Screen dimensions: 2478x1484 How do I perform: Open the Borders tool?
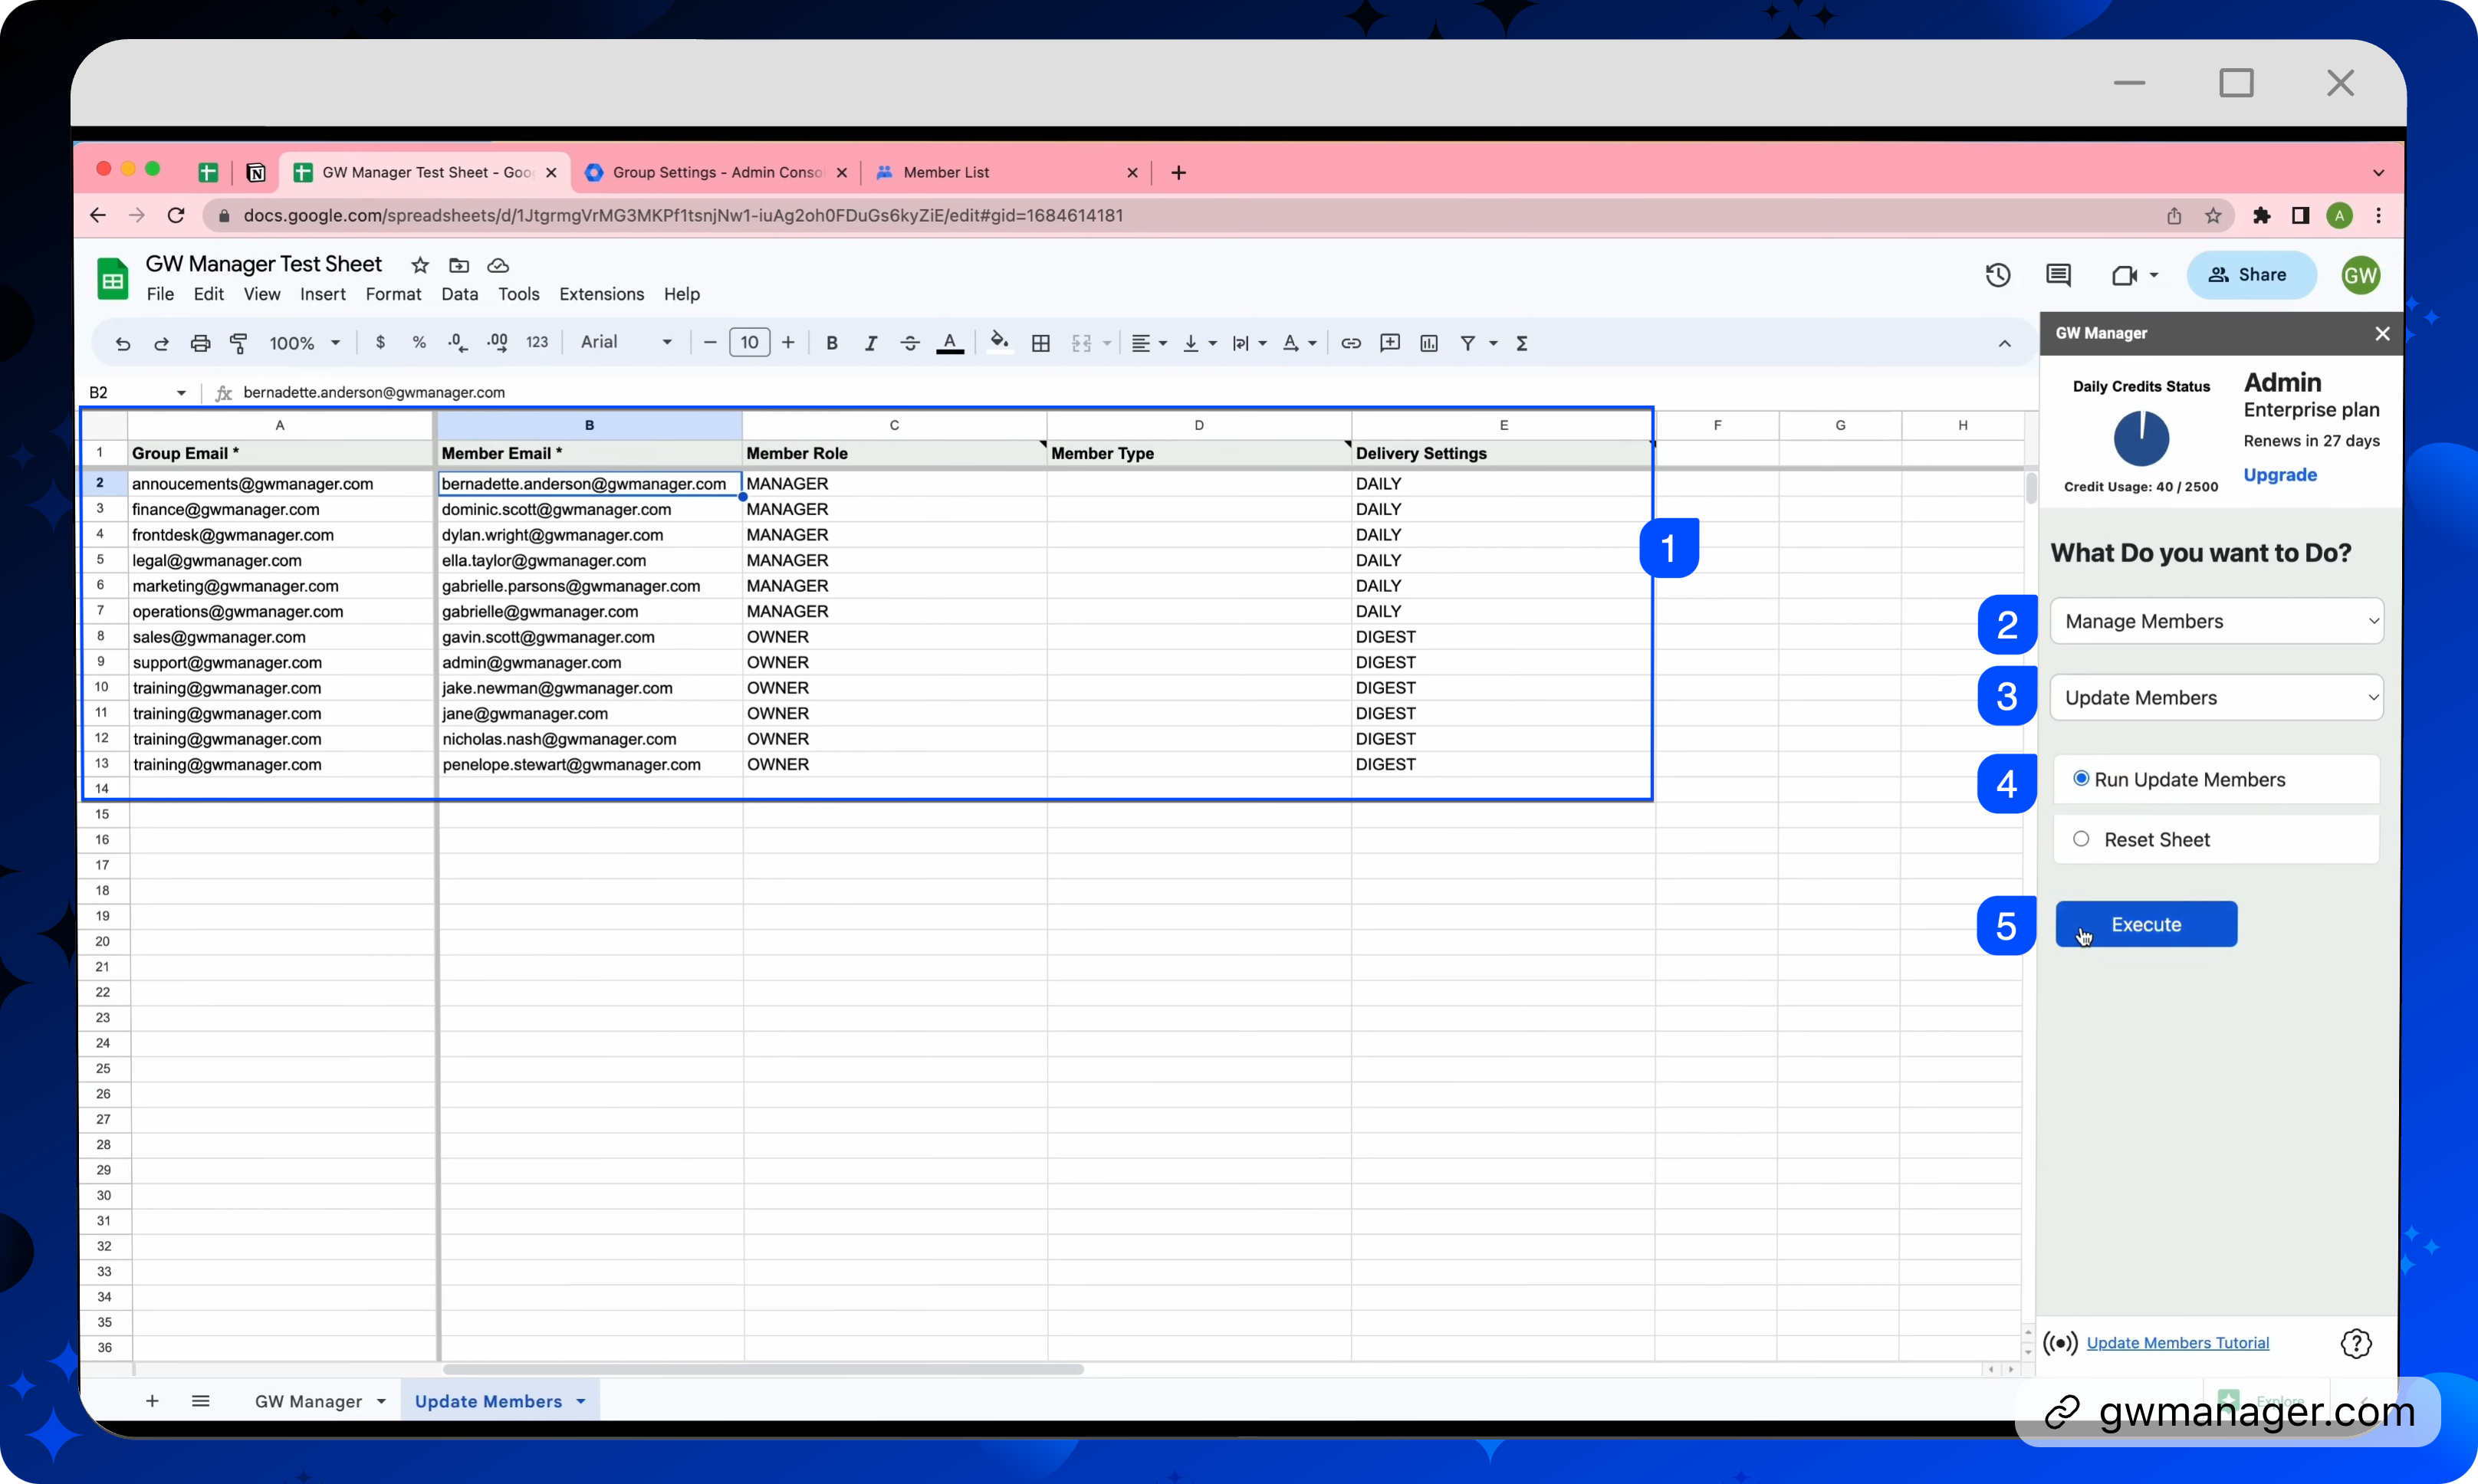(x=1041, y=343)
